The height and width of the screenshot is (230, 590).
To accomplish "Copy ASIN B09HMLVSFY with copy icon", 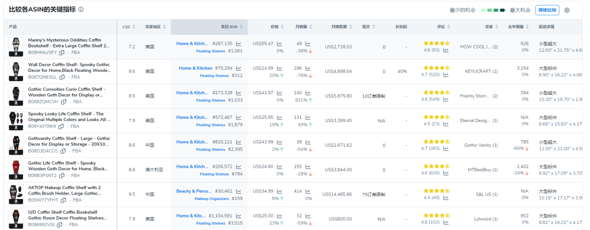I will point(62,53).
